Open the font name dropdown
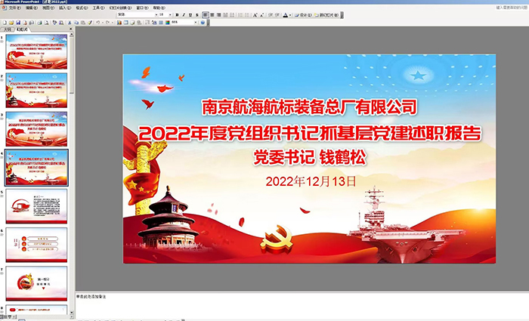The height and width of the screenshot is (321, 529). click(x=153, y=14)
